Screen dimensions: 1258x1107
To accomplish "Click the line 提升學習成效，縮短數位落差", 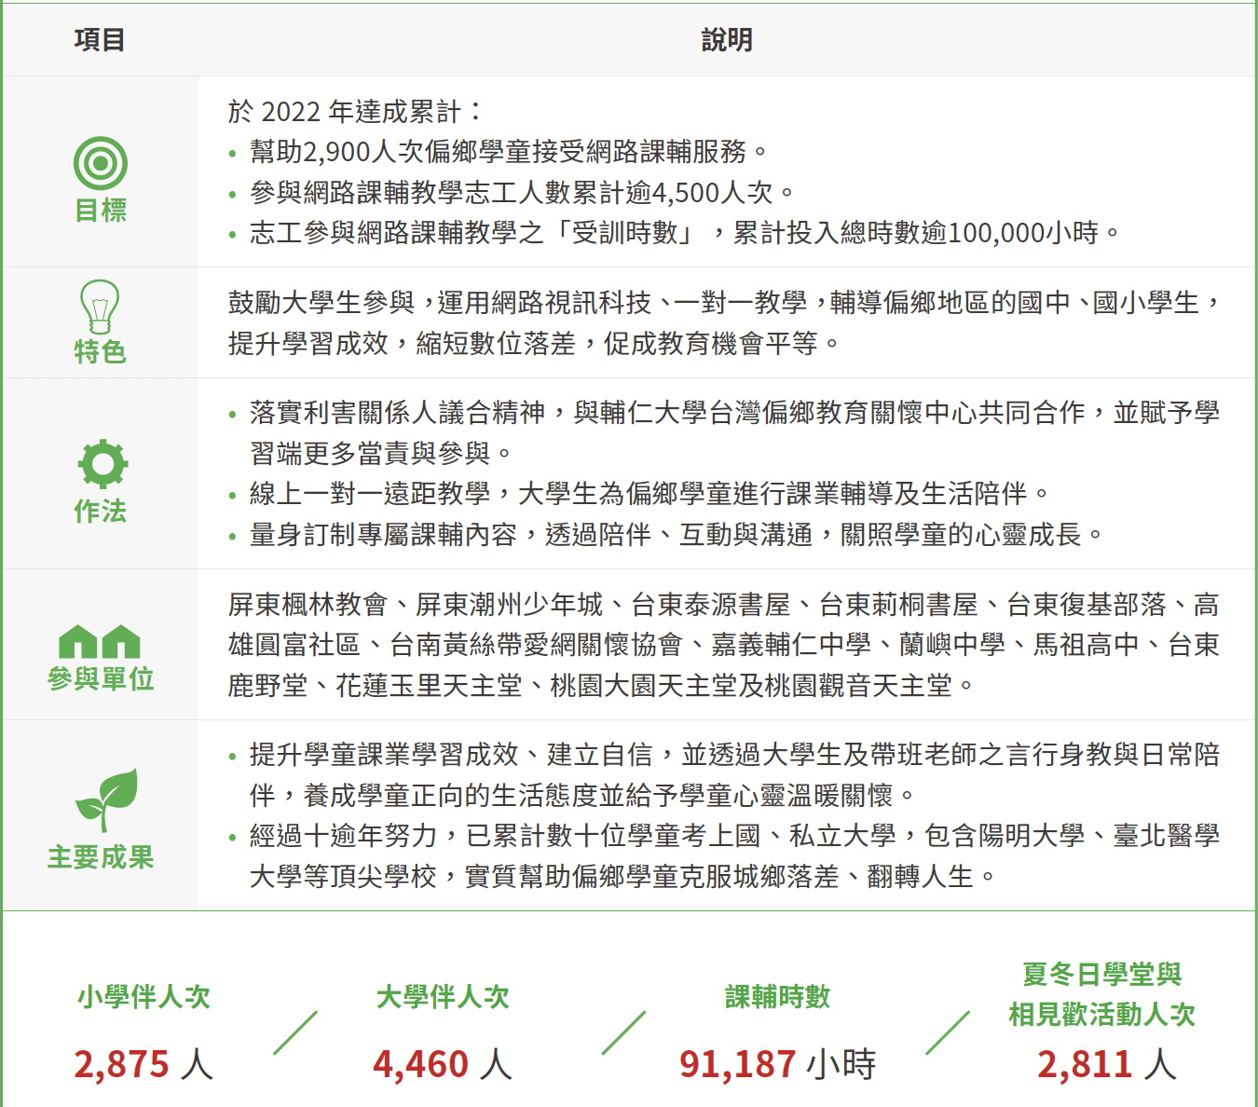I will point(534,344).
